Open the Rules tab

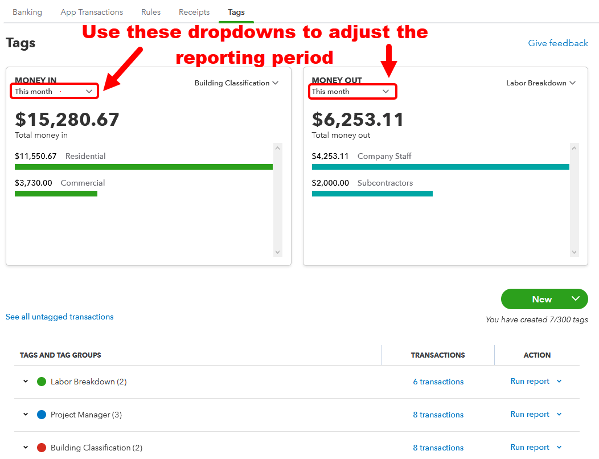pyautogui.click(x=151, y=12)
